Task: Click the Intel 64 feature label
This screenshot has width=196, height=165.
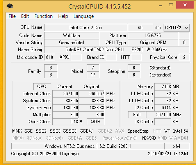Action: [x=180, y=131]
